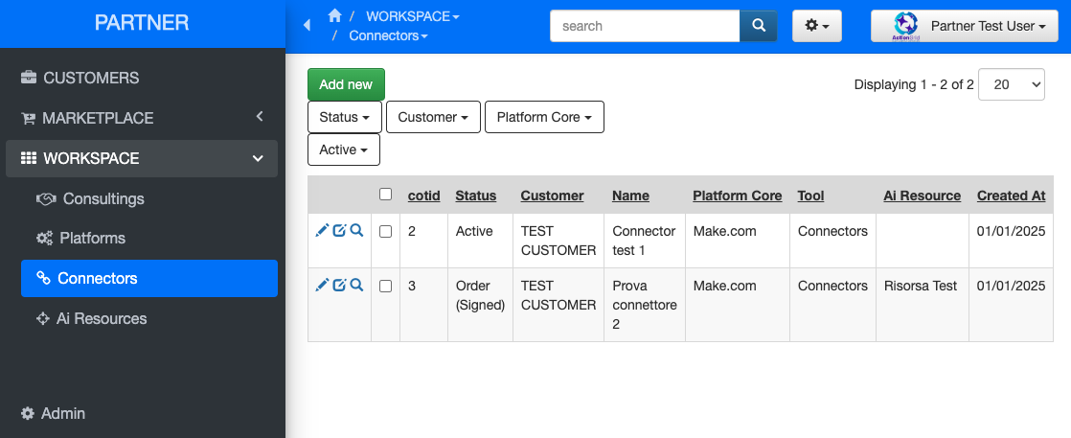1071x438 pixels.
Task: Sort table by cotid column
Action: [x=423, y=196]
